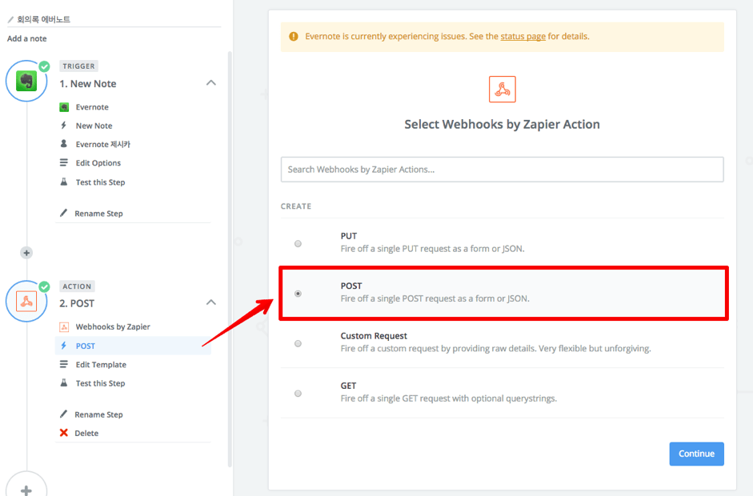Click lightning bolt icon next to New Note
Screen dimensions: 753x496
(x=63, y=126)
